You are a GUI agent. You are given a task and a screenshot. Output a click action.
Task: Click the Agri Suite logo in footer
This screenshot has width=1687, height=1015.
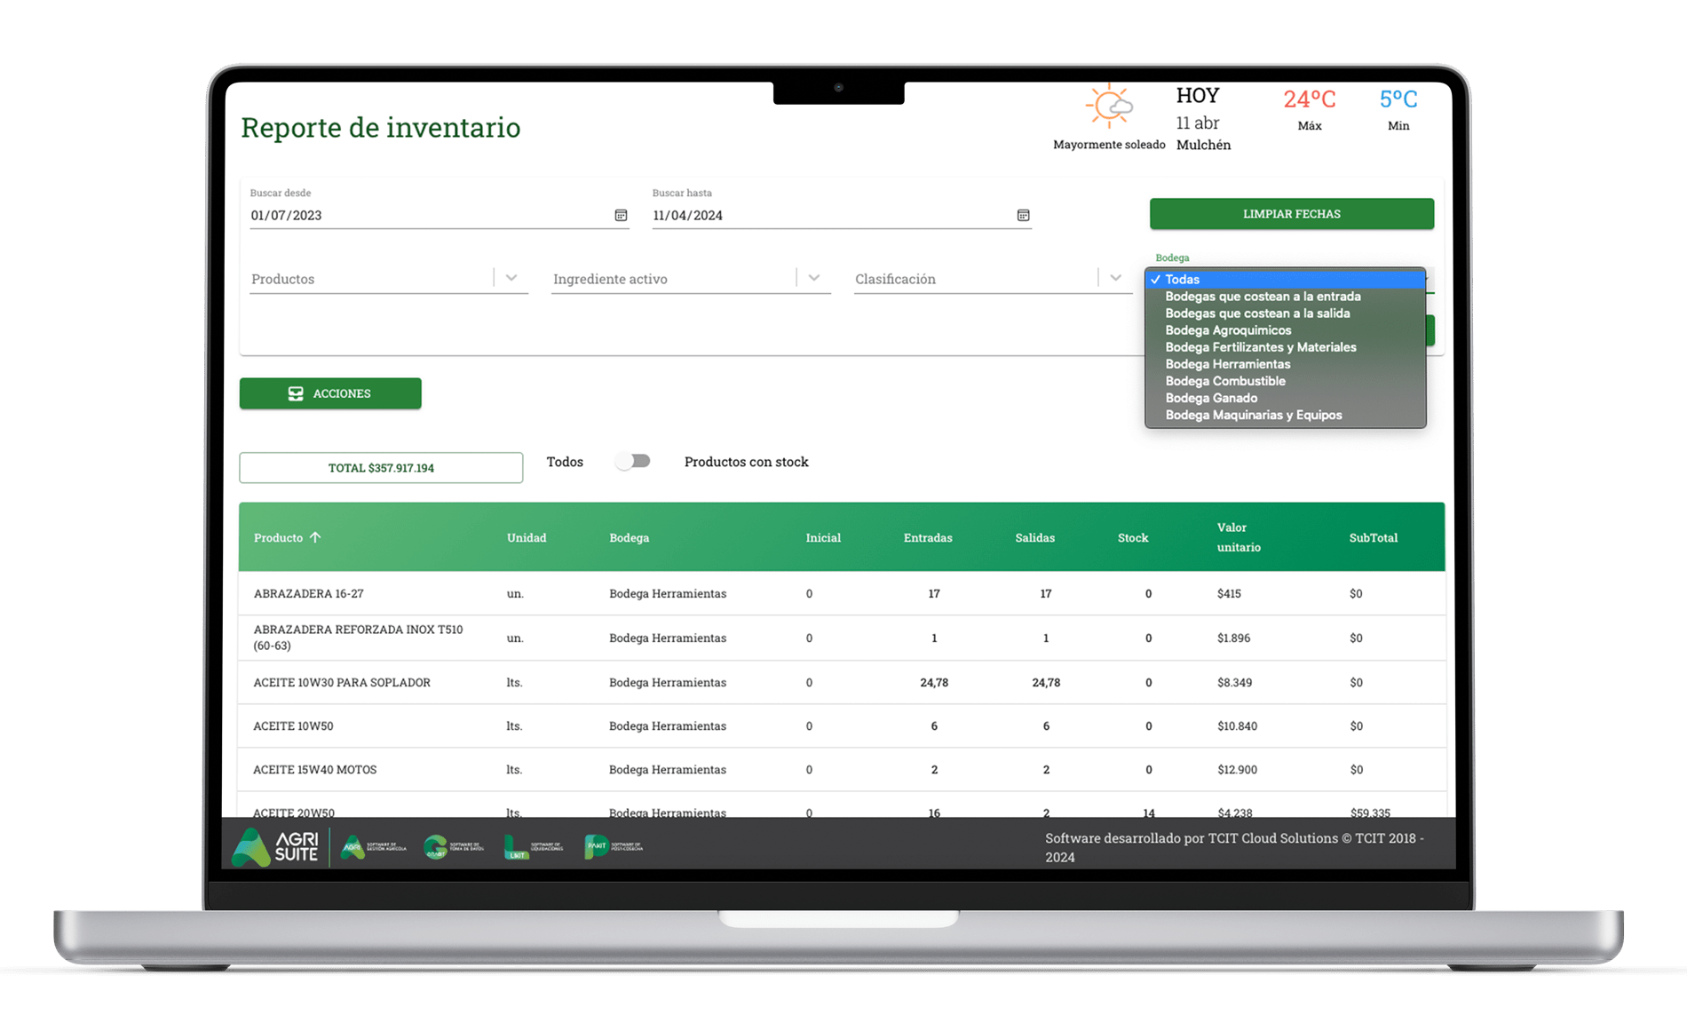point(275,846)
